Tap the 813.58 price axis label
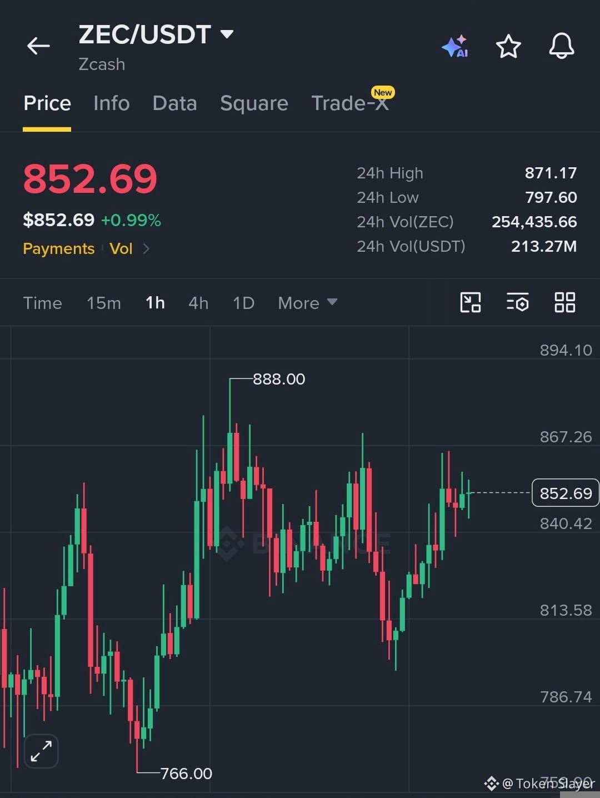The height and width of the screenshot is (798, 600). click(566, 610)
